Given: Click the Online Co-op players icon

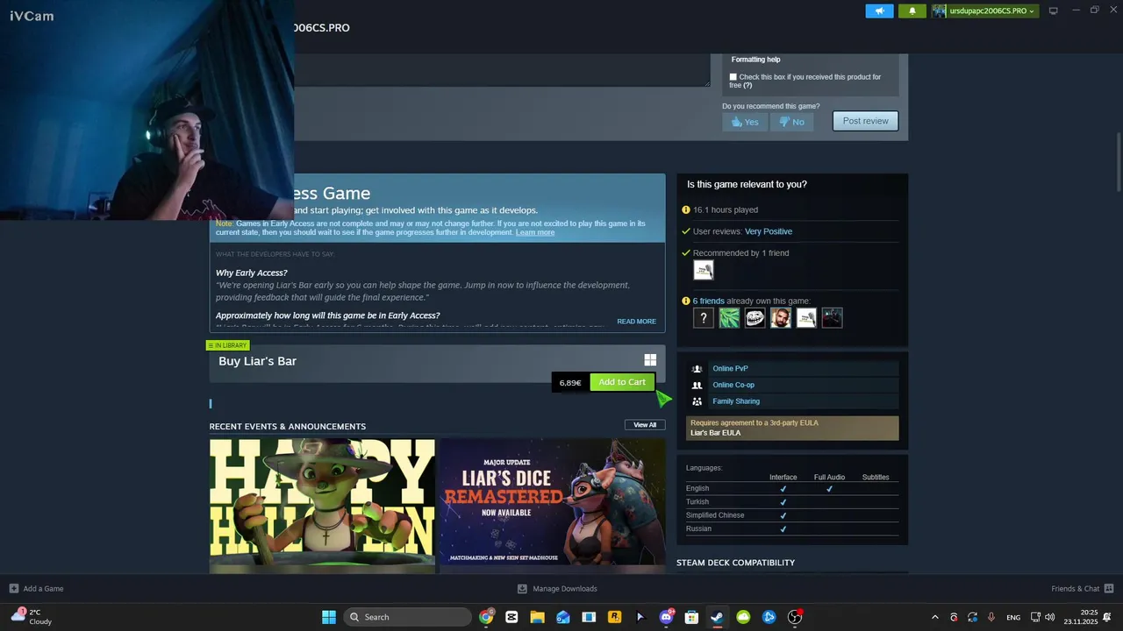Looking at the screenshot, I should click(697, 385).
